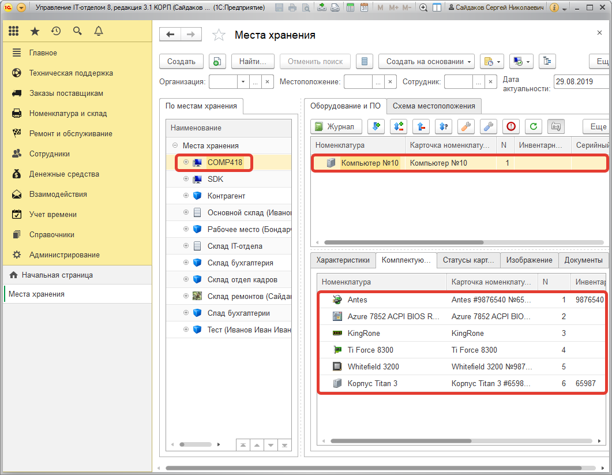The image size is (612, 475).
Task: Open the History clock icon
Action: click(56, 31)
